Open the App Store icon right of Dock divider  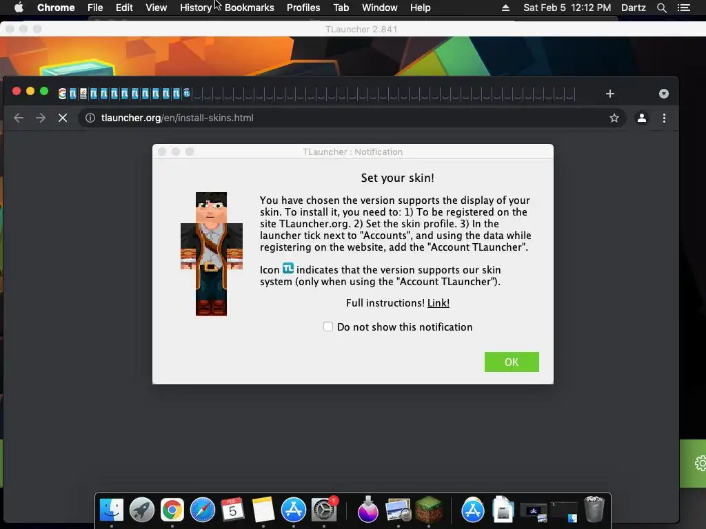point(473,510)
